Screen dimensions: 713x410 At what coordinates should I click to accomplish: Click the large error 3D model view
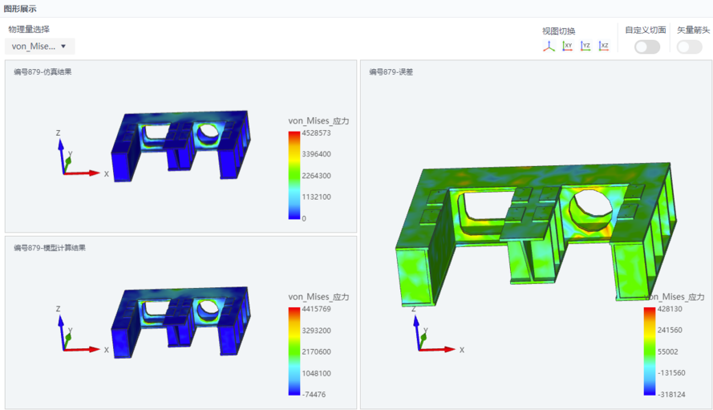pyautogui.click(x=536, y=234)
